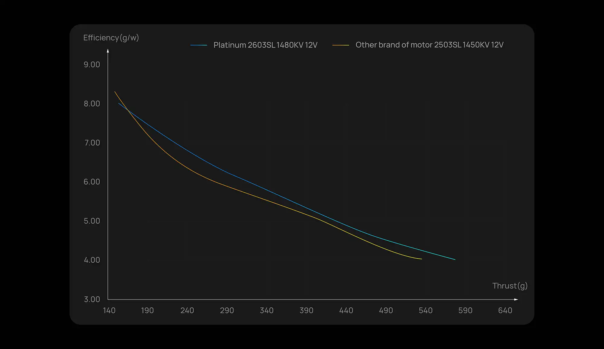Click the arrowhead atop the vertical axis

[x=108, y=51]
